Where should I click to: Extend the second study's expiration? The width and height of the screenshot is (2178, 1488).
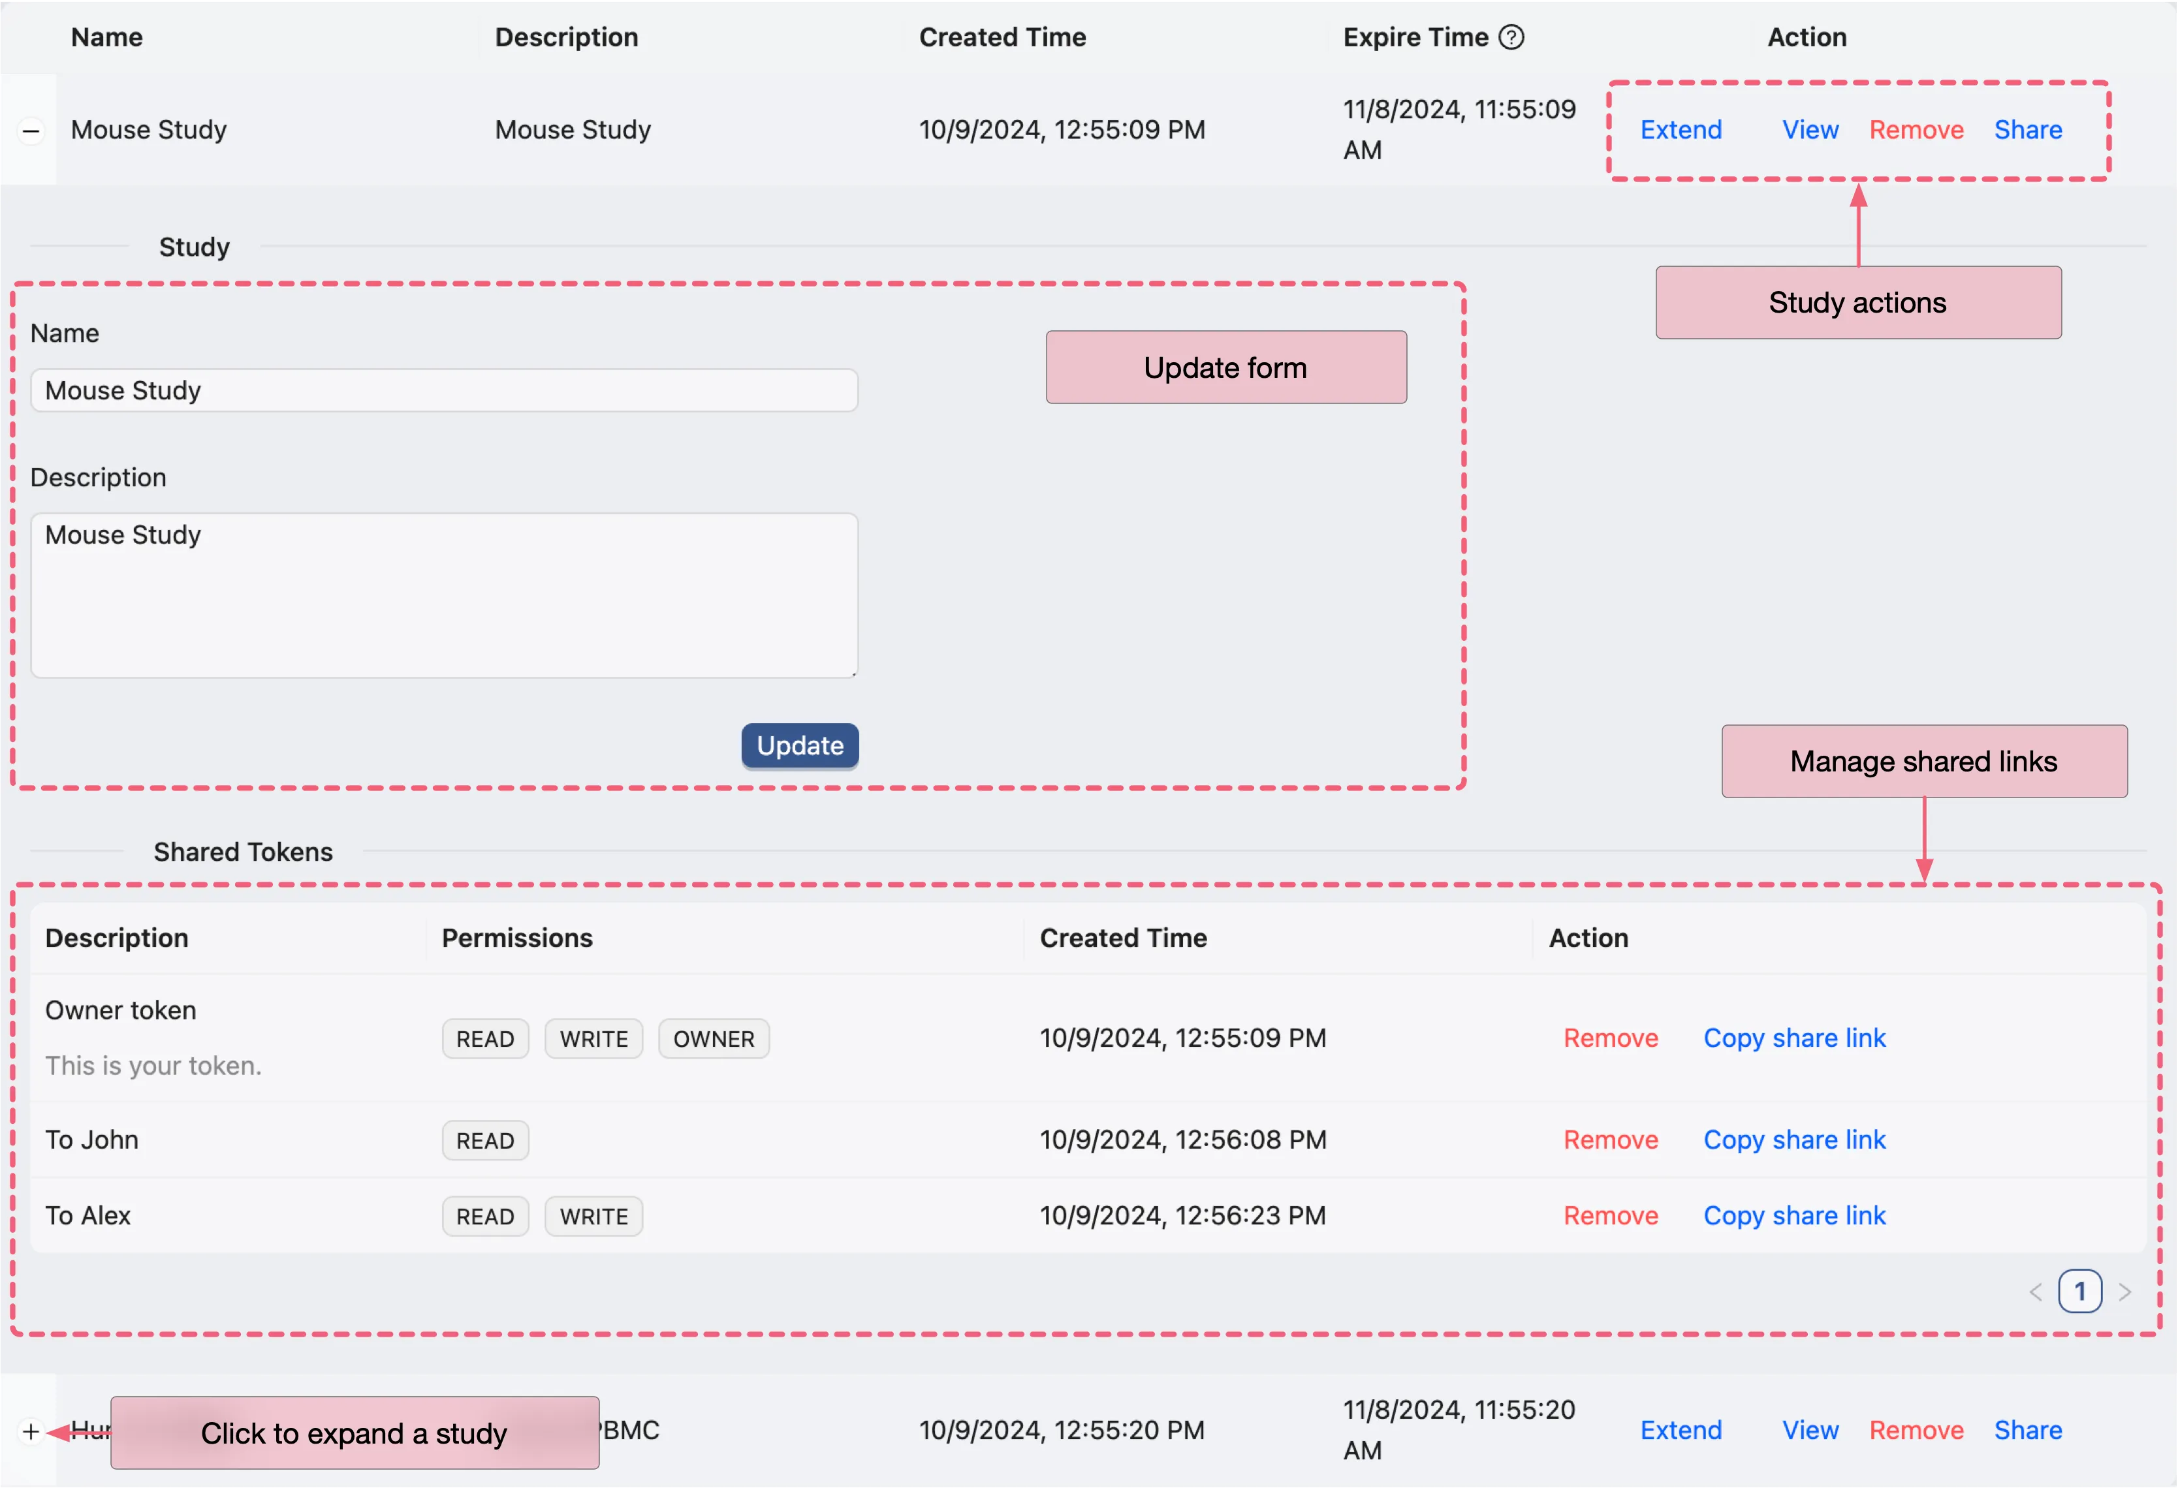[x=1681, y=1430]
